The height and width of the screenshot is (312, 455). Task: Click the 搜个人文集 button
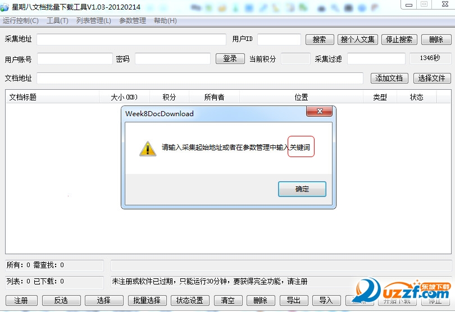[x=357, y=39]
